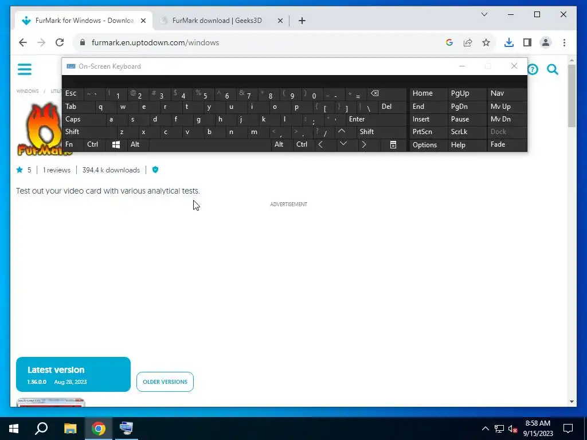587x440 pixels.
Task: Click the scrollbar down arrow
Action: (x=572, y=402)
